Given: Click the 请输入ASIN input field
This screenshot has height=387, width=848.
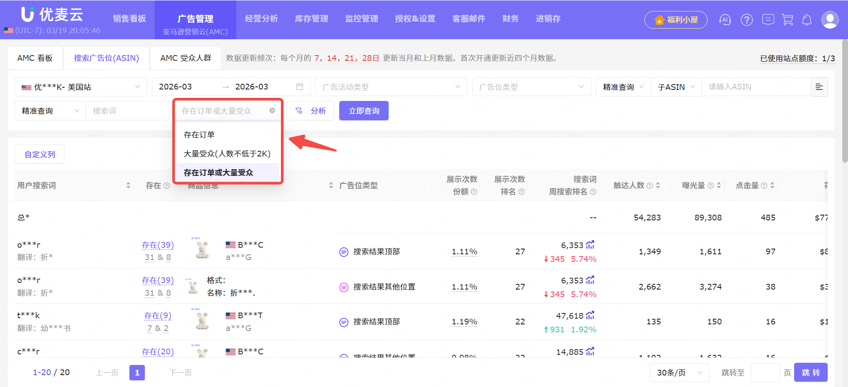Looking at the screenshot, I should [756, 87].
